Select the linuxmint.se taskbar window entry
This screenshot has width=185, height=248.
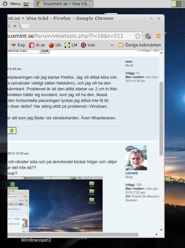coord(63,4)
